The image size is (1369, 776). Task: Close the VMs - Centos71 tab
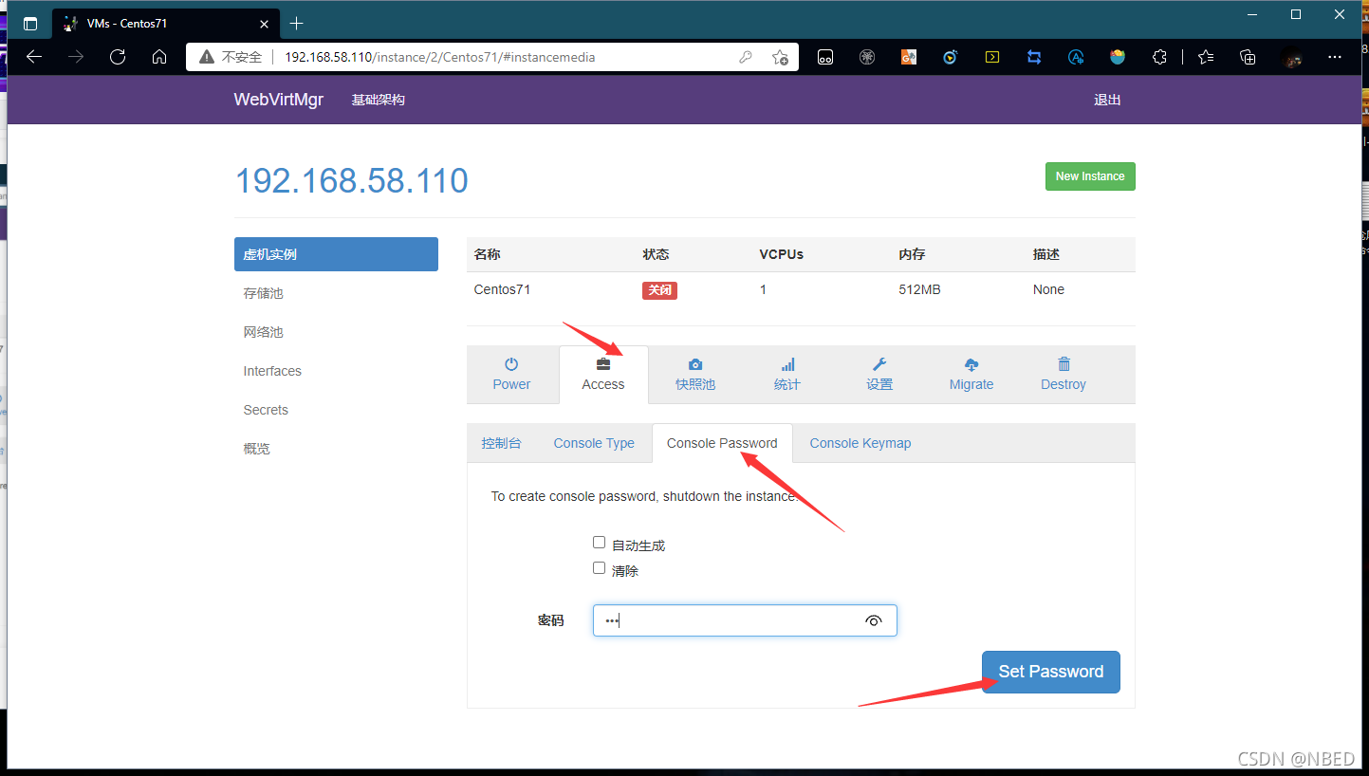click(x=265, y=23)
